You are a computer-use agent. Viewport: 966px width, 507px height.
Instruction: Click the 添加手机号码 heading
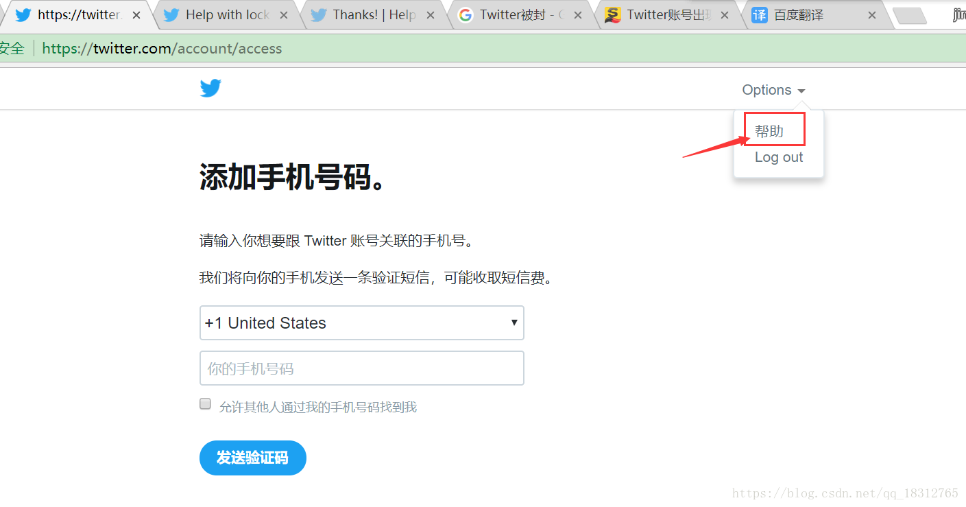coord(293,177)
